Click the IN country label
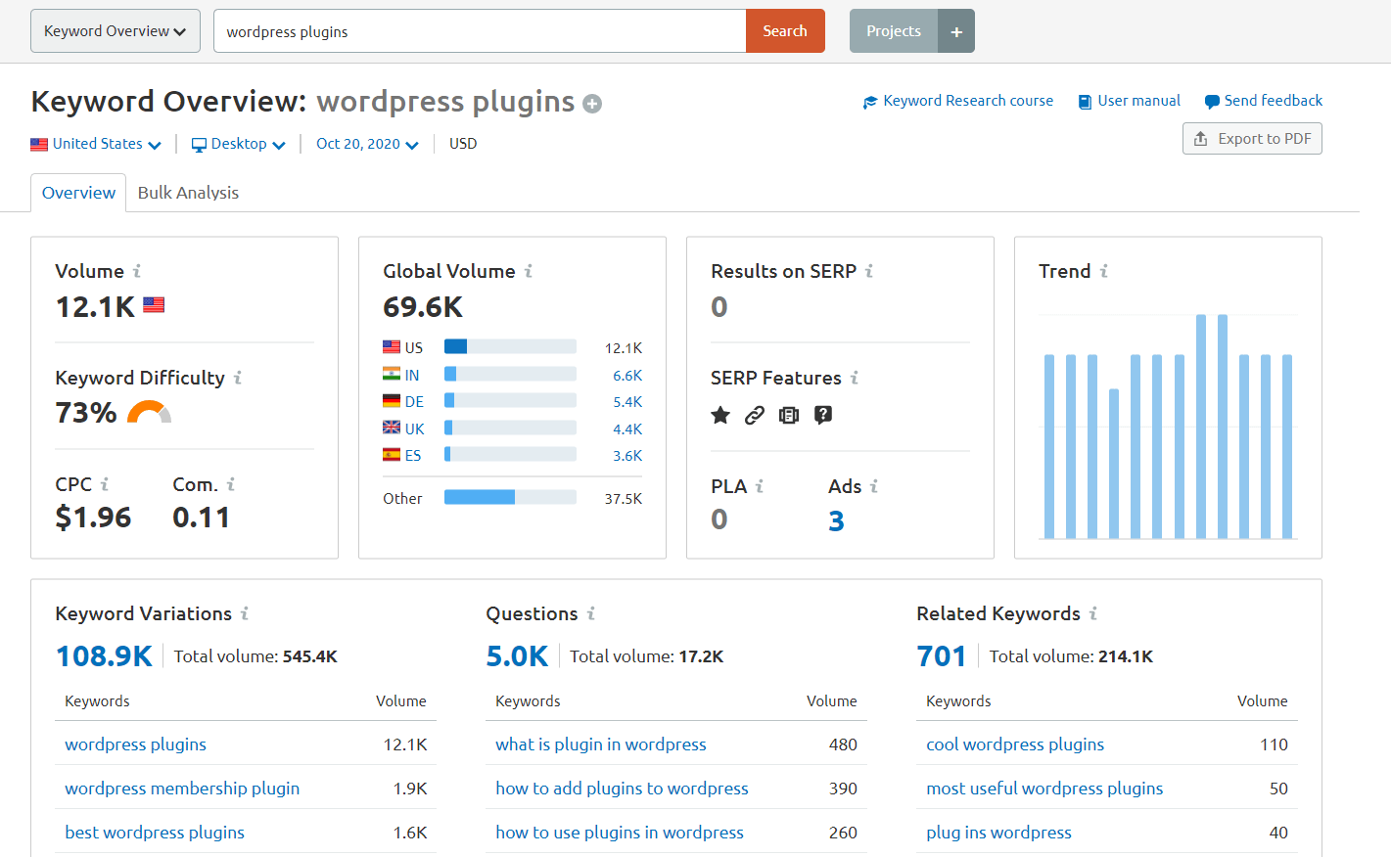Screen dimensions: 1391x857 click(x=412, y=376)
